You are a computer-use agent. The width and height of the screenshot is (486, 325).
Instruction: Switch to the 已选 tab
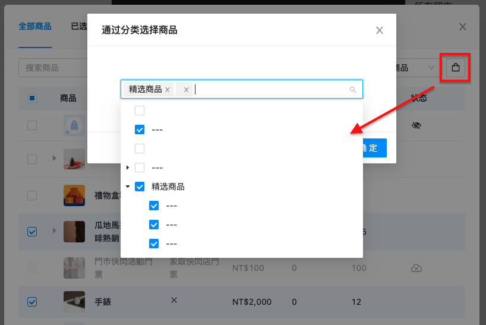[x=79, y=26]
